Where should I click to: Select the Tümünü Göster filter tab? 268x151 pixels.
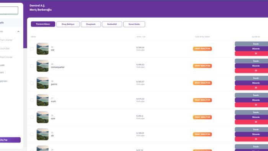43,24
